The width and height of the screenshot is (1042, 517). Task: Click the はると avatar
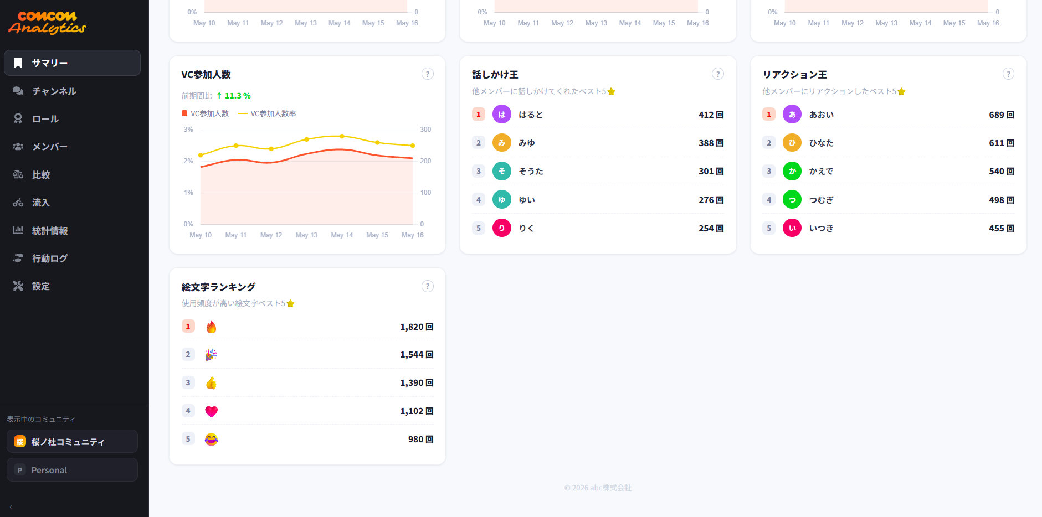point(502,115)
